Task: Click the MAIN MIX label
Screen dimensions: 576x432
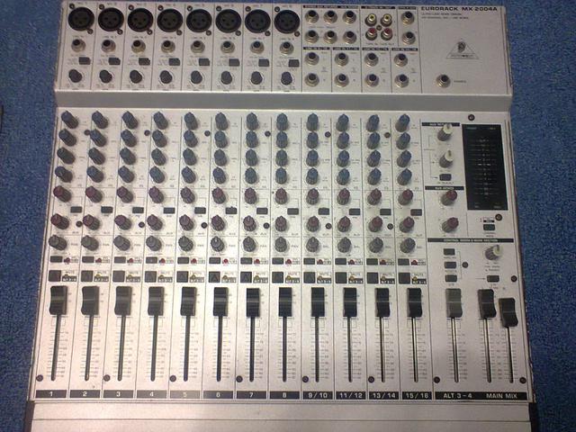Action: click(x=499, y=395)
